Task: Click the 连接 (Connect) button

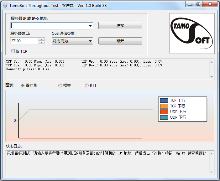Action: click(120, 25)
